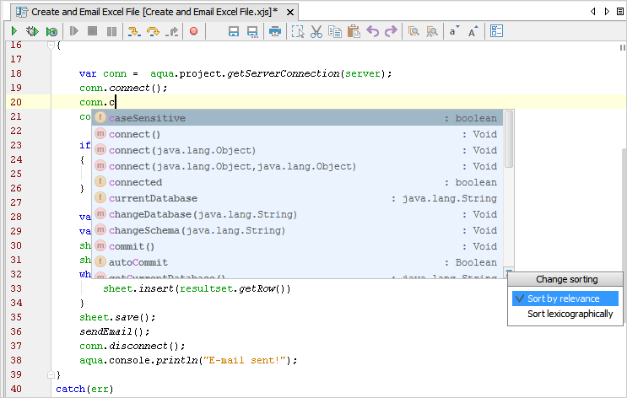Choose caseSensitive from the autocomplete list
The image size is (627, 398).
297,118
